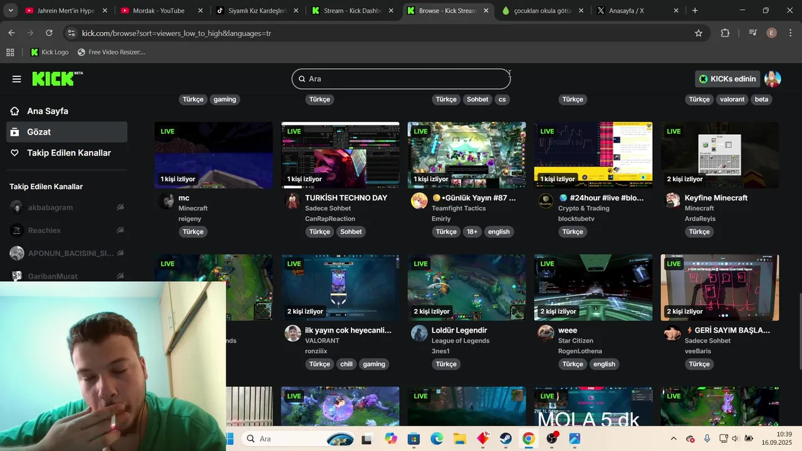Select chill tag on ronziiix's stream

[346, 364]
